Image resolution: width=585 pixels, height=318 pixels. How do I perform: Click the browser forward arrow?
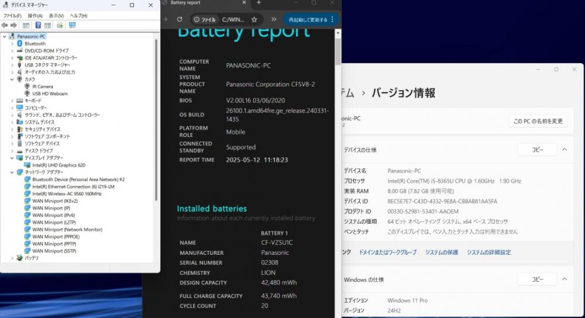click(x=166, y=19)
